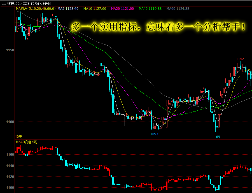This screenshot has height=193, width=252.
Task: Select the MACD变色K线 indicator label
Action: [26, 142]
